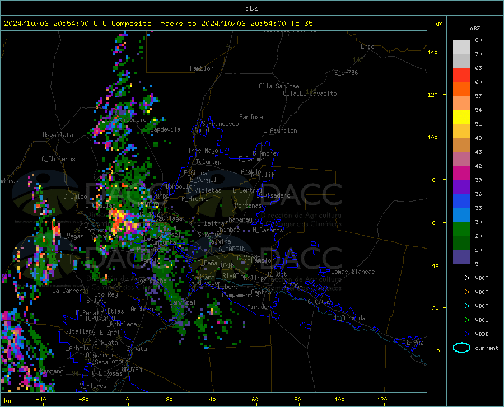504x407 pixels.
Task: Click the 'RIVAD' place label
Action: point(231,276)
